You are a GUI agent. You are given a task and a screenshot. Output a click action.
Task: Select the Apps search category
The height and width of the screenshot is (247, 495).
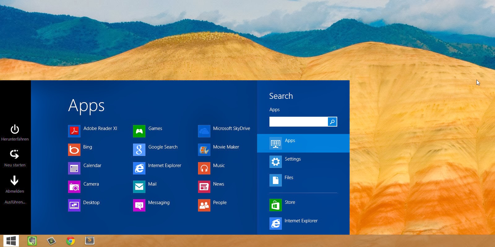click(x=303, y=143)
